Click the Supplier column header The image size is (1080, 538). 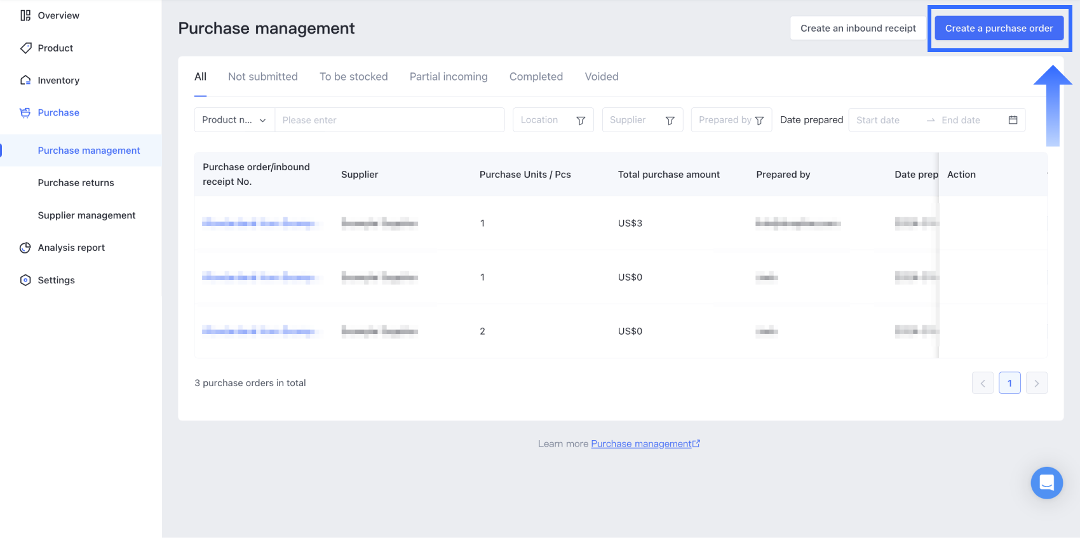(x=360, y=174)
